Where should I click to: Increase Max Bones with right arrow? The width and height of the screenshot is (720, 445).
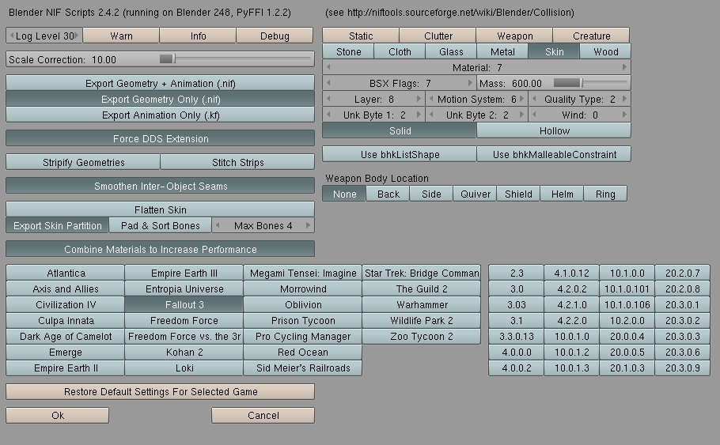pos(308,225)
